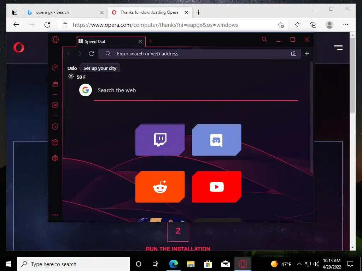
Task: Open Task View on the taskbar
Action: [156, 264]
